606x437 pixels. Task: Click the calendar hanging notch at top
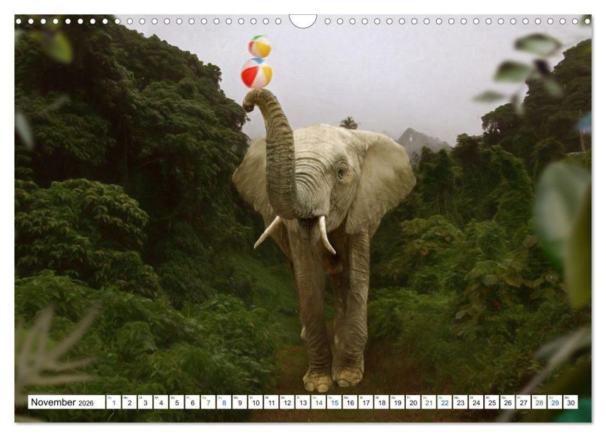[303, 21]
